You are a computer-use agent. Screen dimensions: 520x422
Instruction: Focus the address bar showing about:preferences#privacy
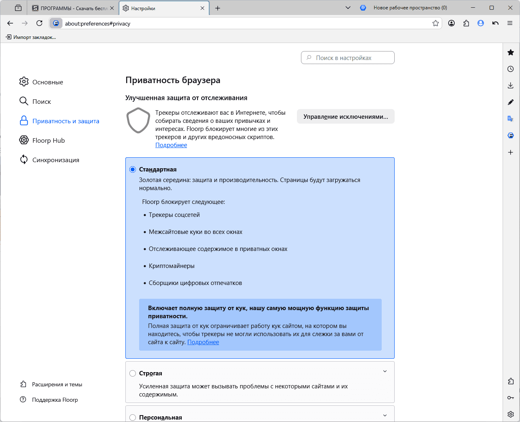[x=246, y=24]
